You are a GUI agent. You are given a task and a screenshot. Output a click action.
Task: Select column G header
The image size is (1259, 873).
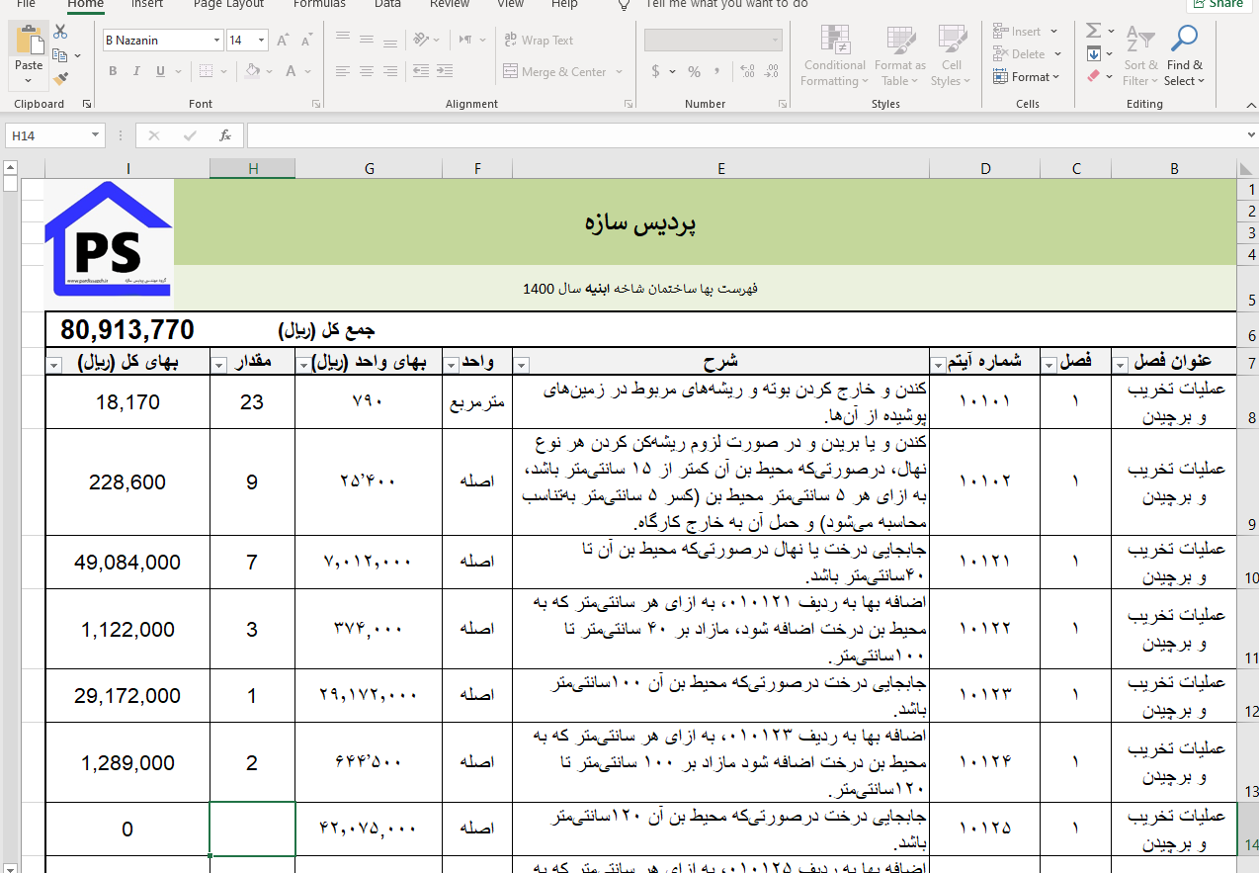[x=370, y=169]
